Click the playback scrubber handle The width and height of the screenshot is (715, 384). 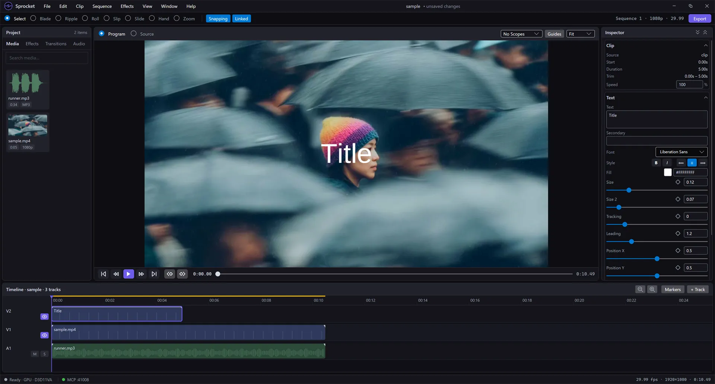tap(218, 274)
